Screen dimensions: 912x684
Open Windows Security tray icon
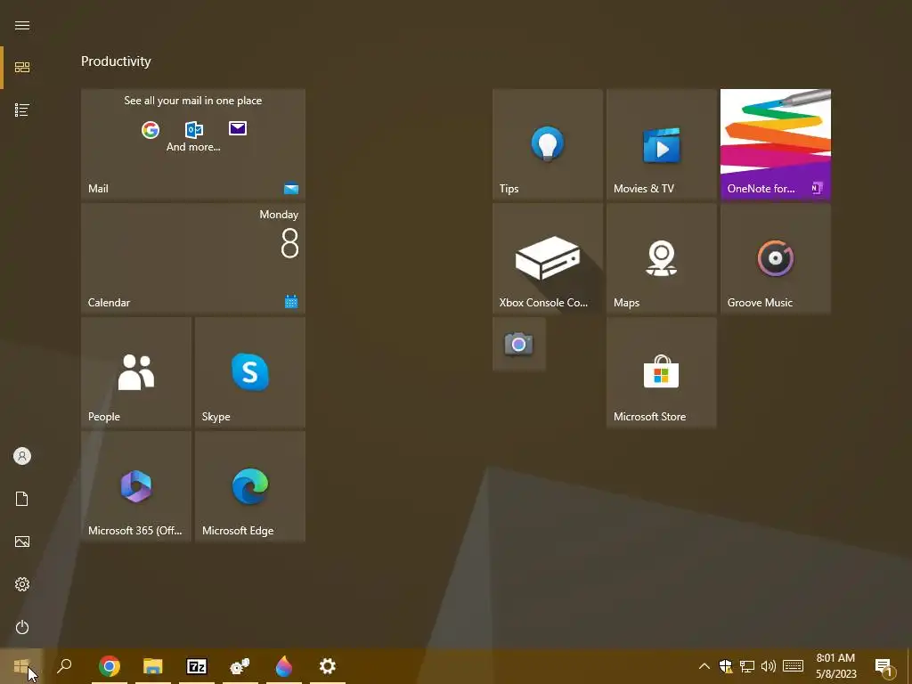725,666
